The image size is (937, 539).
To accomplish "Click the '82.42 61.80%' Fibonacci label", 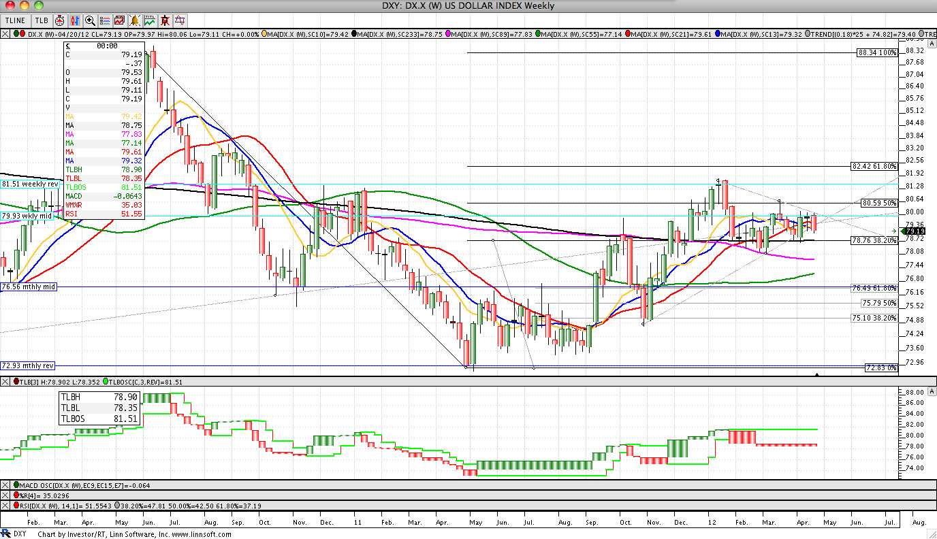I will click(x=874, y=165).
